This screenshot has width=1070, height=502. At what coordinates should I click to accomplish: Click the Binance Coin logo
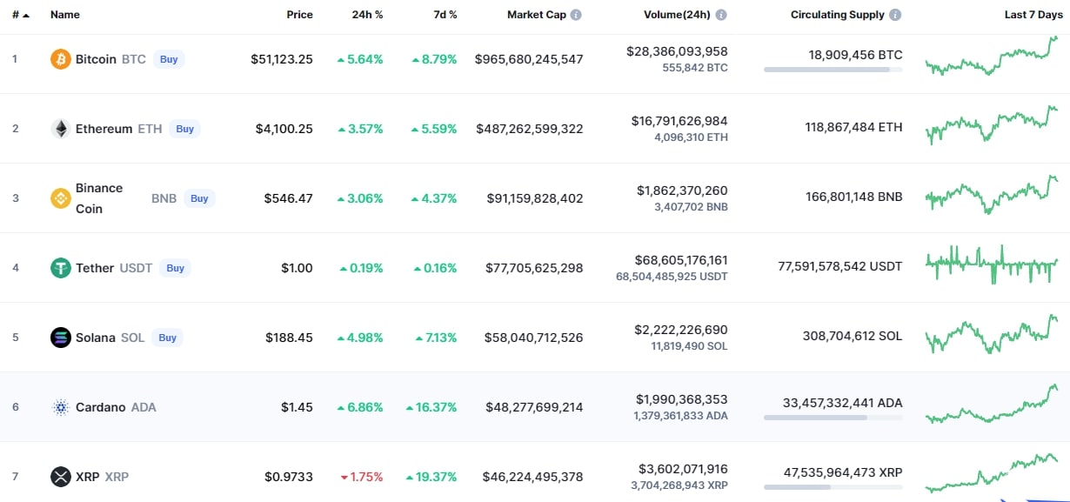[61, 198]
